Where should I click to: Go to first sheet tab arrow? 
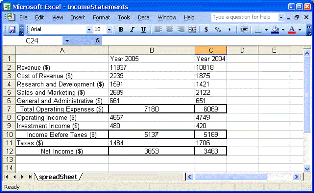pos(6,177)
